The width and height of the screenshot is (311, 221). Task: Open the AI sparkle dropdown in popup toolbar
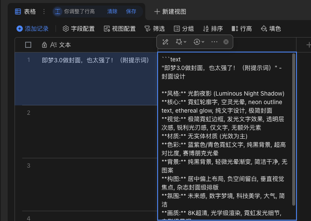[x=181, y=42]
